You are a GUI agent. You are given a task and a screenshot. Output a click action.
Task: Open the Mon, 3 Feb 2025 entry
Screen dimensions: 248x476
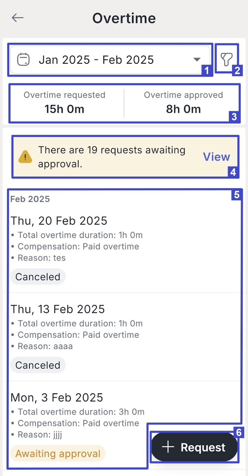pyautogui.click(x=57, y=398)
